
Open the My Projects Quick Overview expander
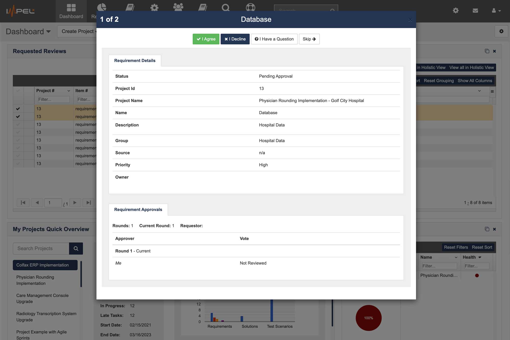click(51, 229)
